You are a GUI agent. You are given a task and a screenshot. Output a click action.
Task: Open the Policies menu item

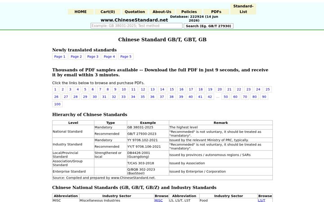point(189,12)
